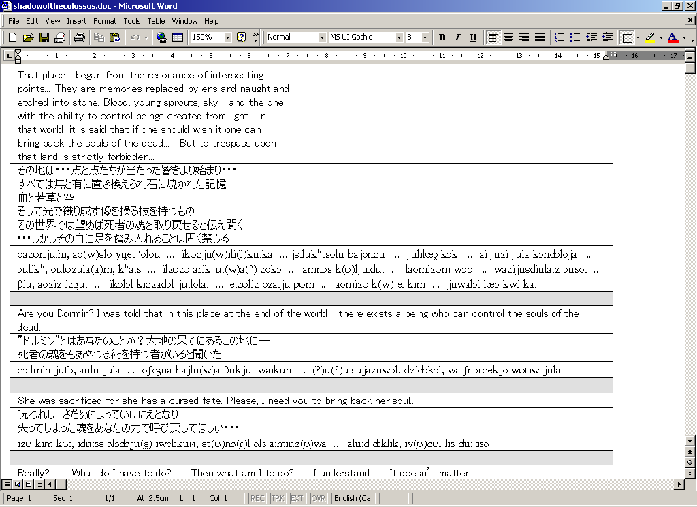Toggle bold formatting

[x=442, y=37]
